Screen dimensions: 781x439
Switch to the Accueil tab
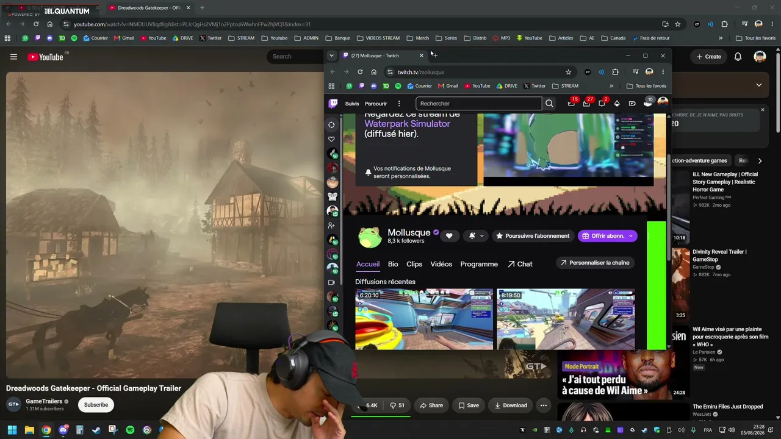pyautogui.click(x=368, y=264)
